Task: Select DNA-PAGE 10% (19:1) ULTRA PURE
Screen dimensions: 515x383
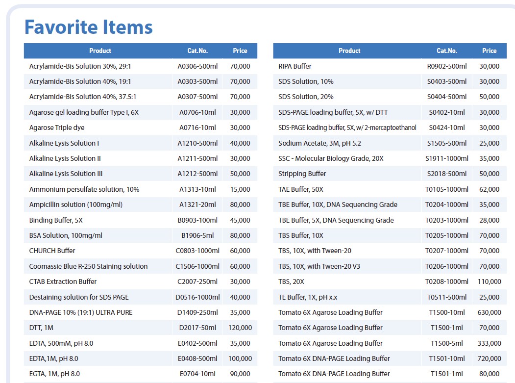Action: click(81, 312)
